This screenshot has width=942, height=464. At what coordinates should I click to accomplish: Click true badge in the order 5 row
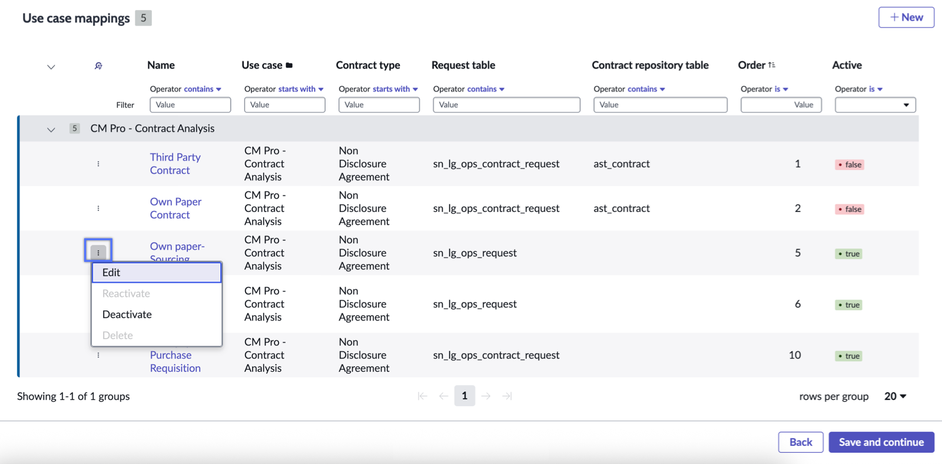848,254
